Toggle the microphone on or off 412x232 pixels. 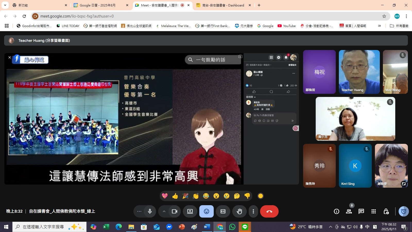[x=150, y=211]
